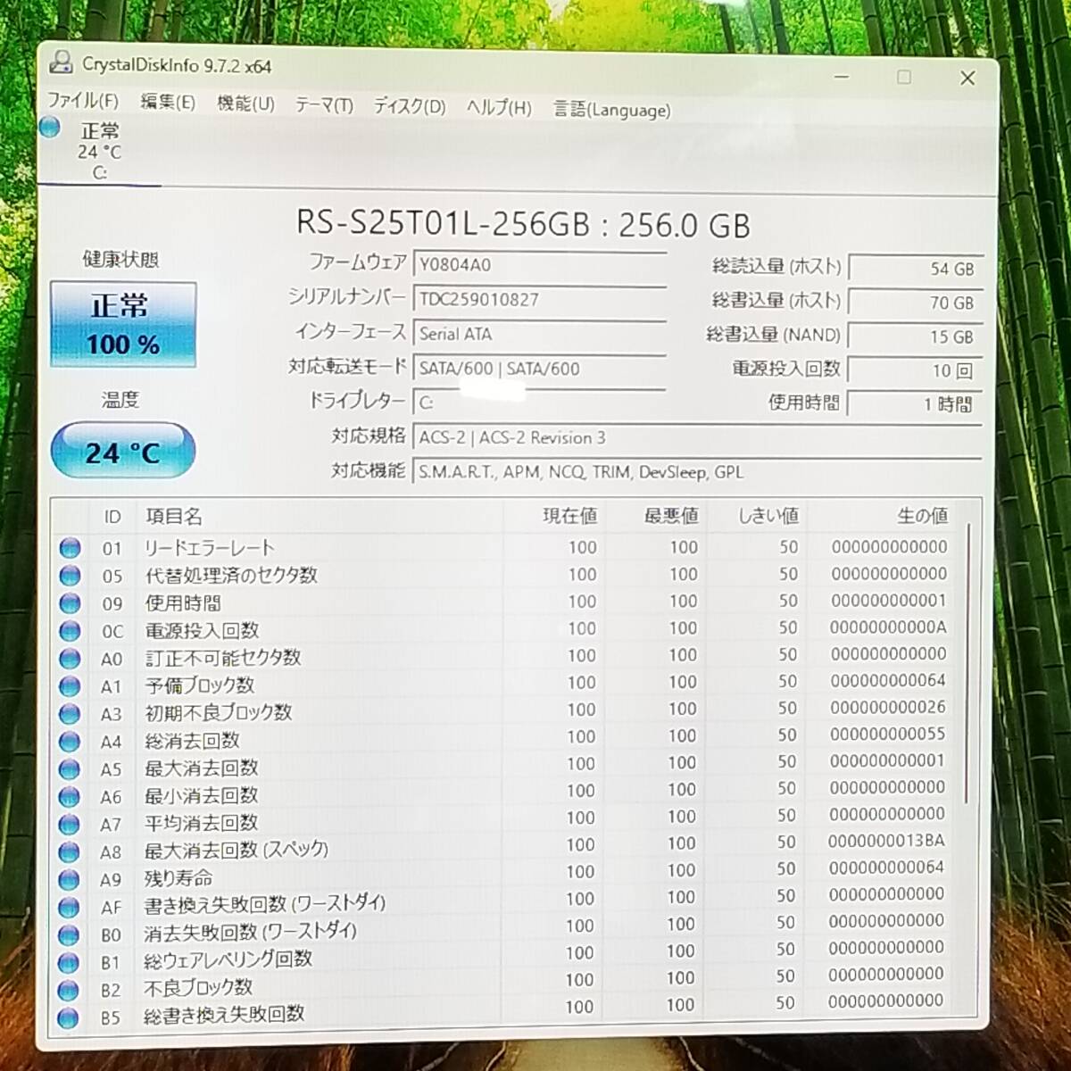Image resolution: width=1071 pixels, height=1071 pixels.
Task: Close the CrystalDiskInfo window
Action: pos(967,79)
